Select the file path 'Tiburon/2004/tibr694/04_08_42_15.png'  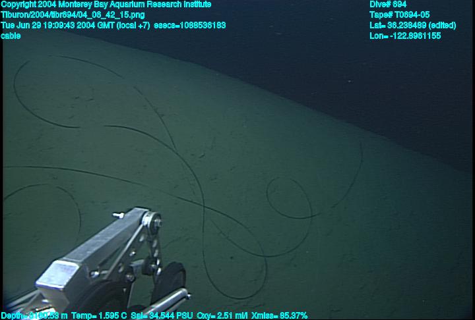[73, 15]
